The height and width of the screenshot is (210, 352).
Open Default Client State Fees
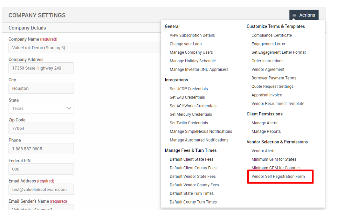pos(193,159)
